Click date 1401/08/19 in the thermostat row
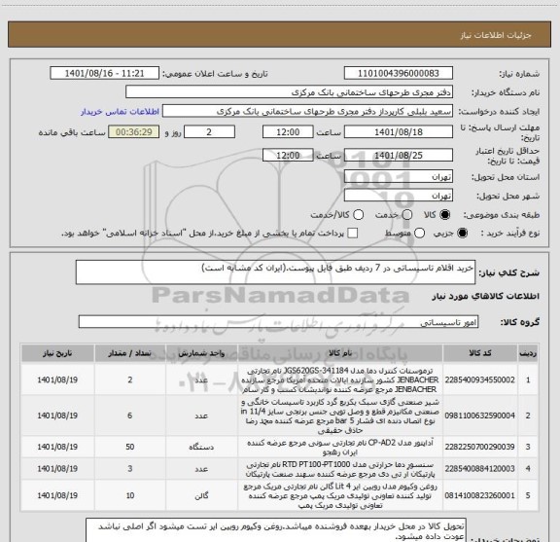 (x=57, y=379)
